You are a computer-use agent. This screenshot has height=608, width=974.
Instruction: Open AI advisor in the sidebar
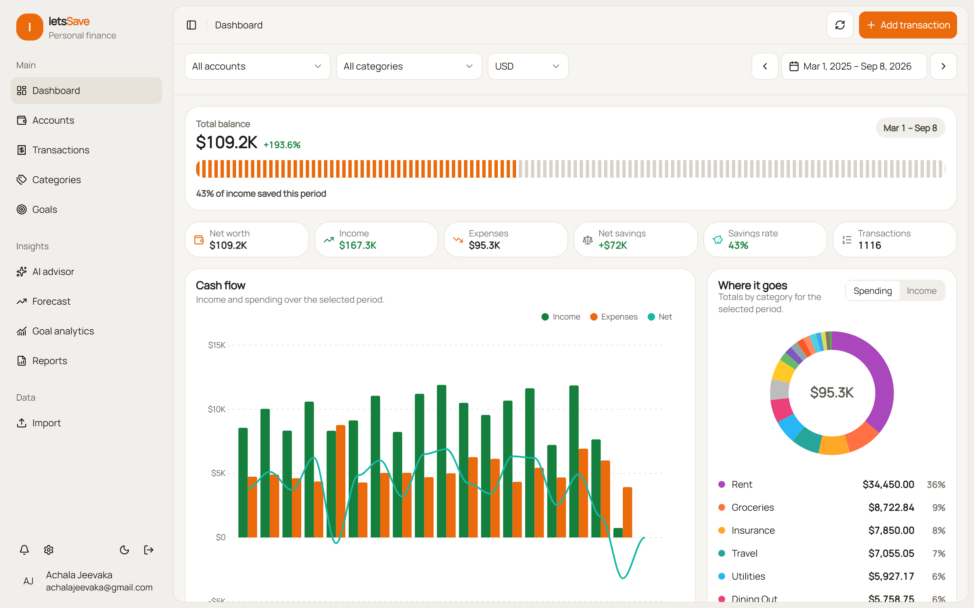[x=87, y=272]
